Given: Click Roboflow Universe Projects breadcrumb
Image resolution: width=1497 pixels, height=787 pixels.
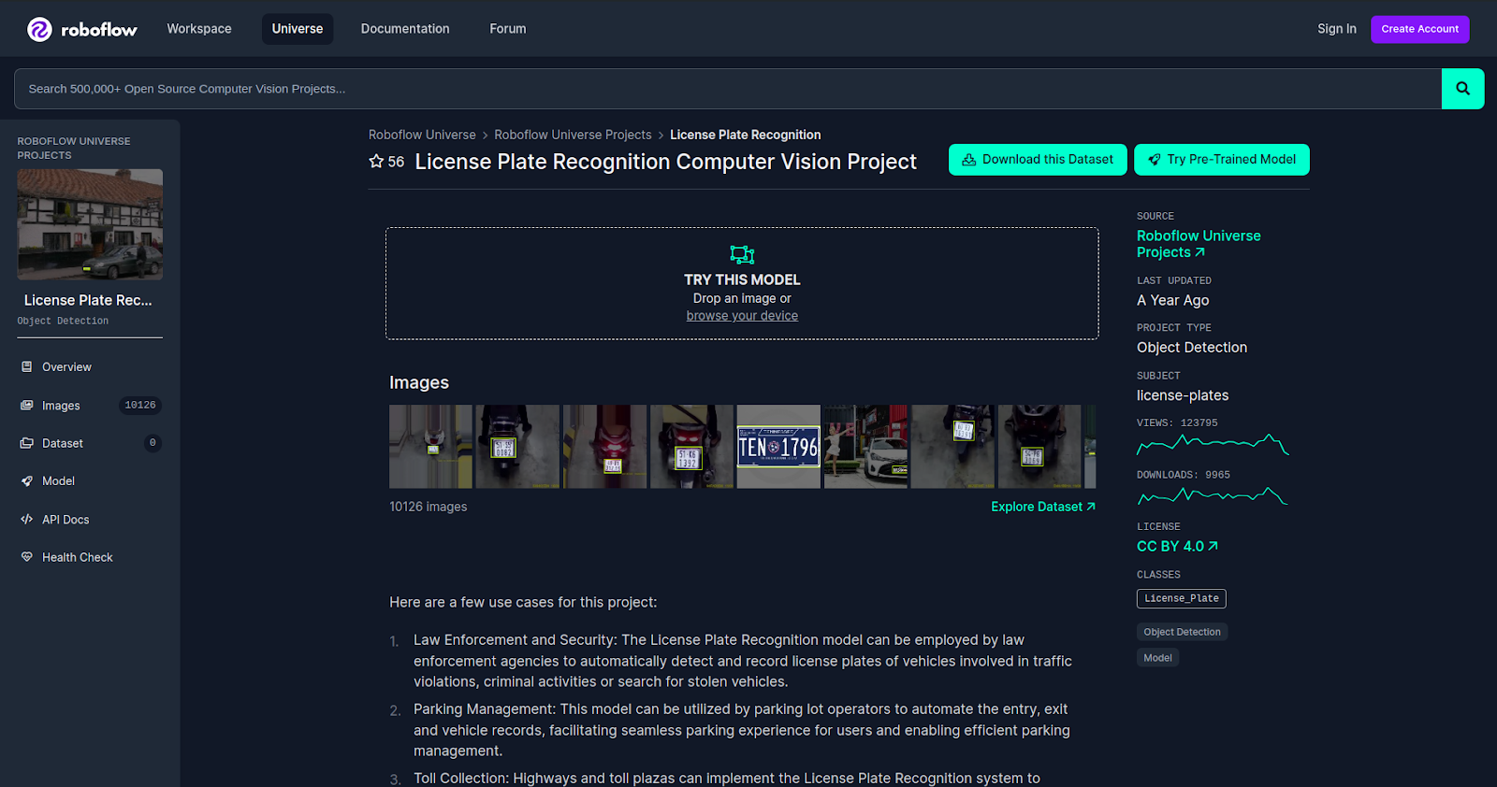Looking at the screenshot, I should coord(573,135).
